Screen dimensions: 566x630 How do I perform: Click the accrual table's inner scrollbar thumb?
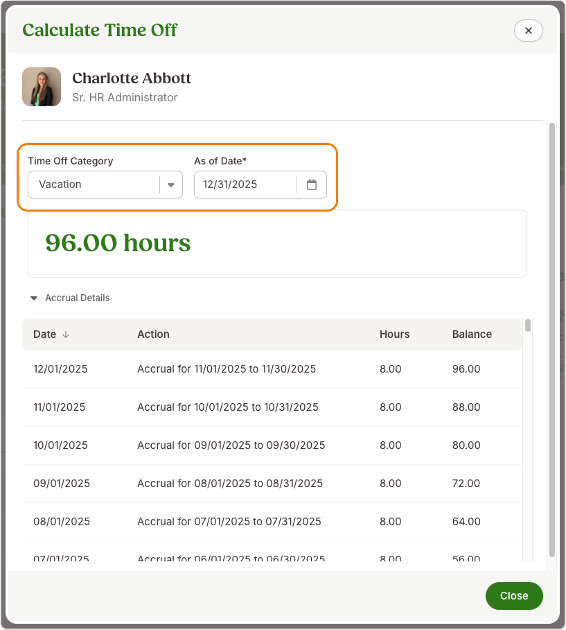(x=528, y=325)
